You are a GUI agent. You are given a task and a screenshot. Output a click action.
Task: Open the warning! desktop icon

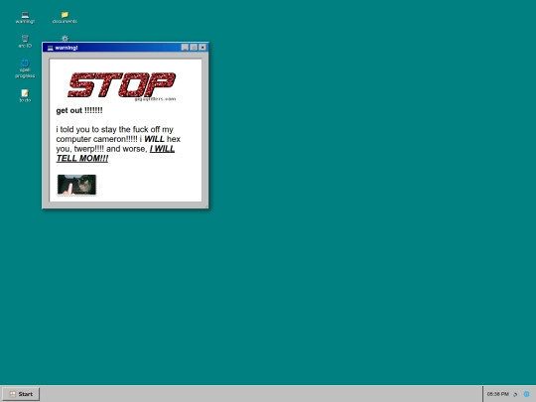[25, 18]
